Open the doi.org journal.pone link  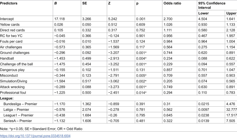[35, 136]
